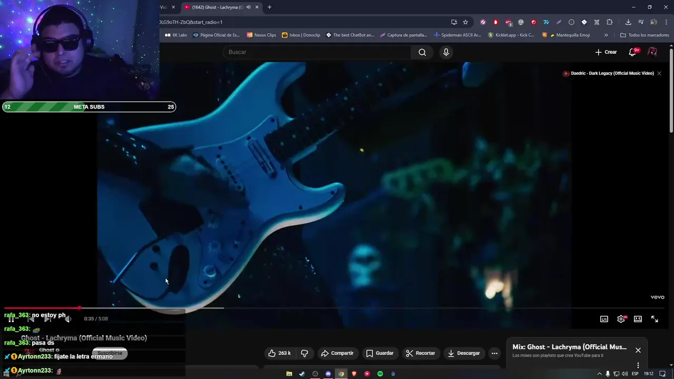Close the Mix: Ghost - Lachryma panel
Image resolution: width=674 pixels, height=379 pixels.
click(638, 350)
